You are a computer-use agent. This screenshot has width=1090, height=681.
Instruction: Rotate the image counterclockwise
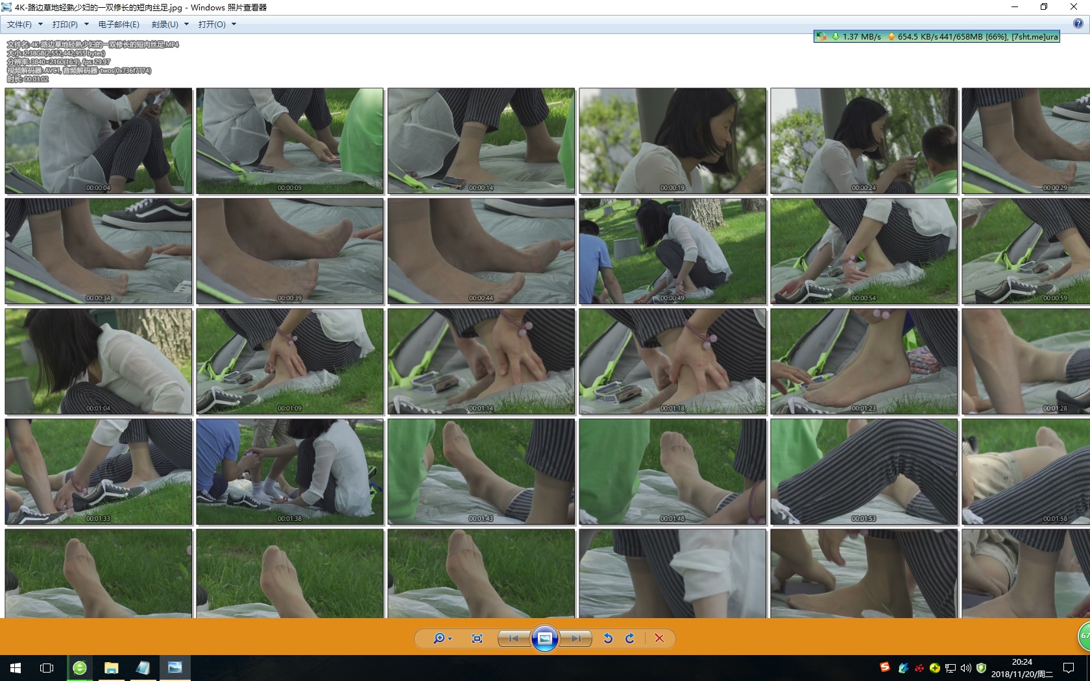pos(608,638)
